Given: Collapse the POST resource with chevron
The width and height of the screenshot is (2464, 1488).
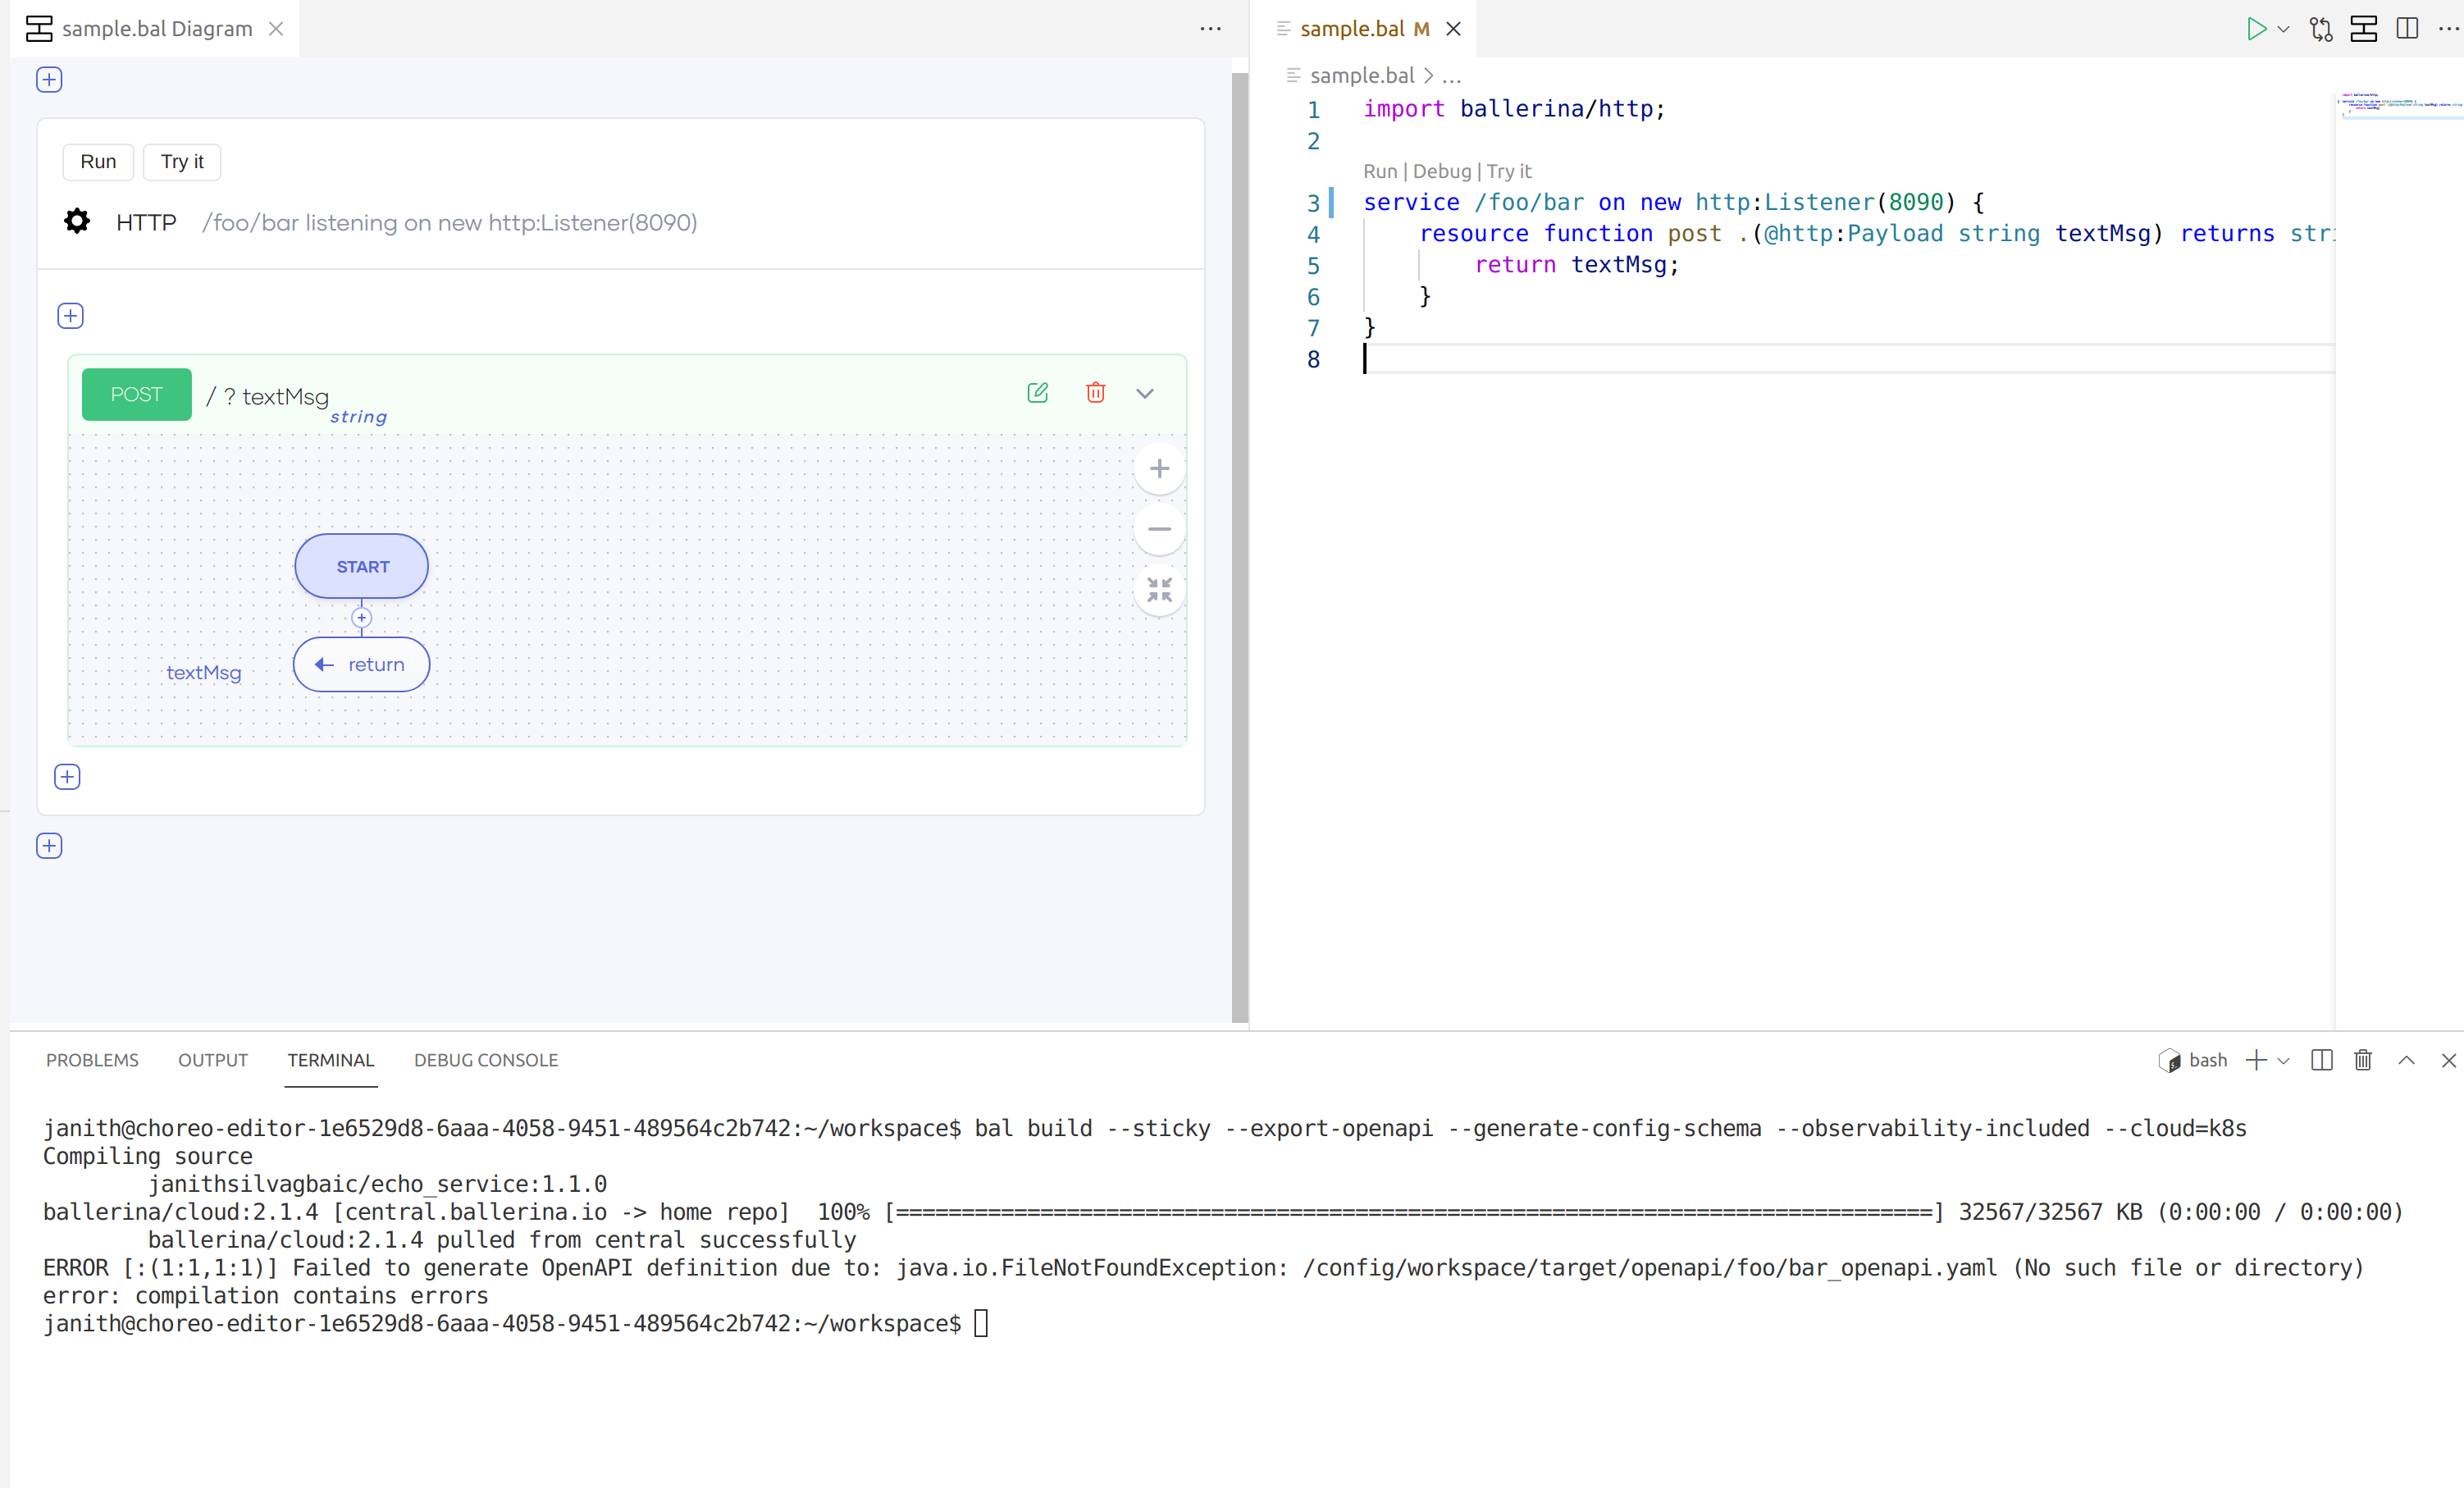Looking at the screenshot, I should [1145, 394].
